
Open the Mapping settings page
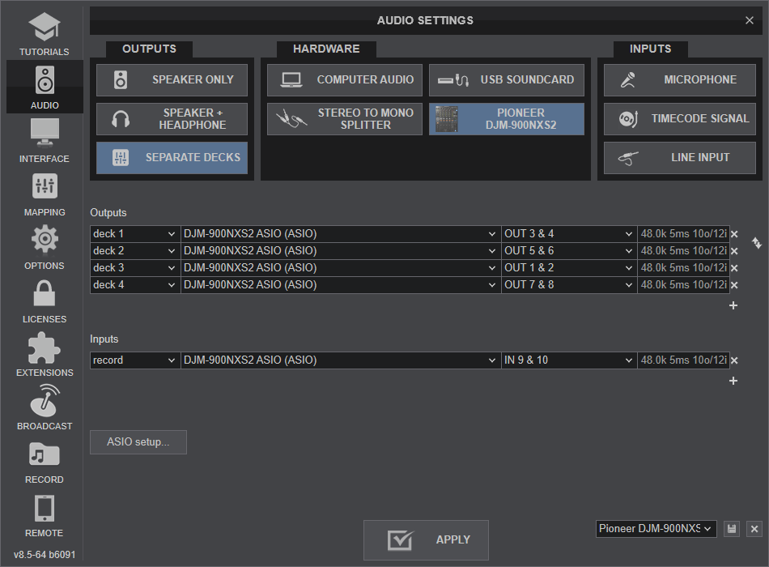tap(44, 194)
